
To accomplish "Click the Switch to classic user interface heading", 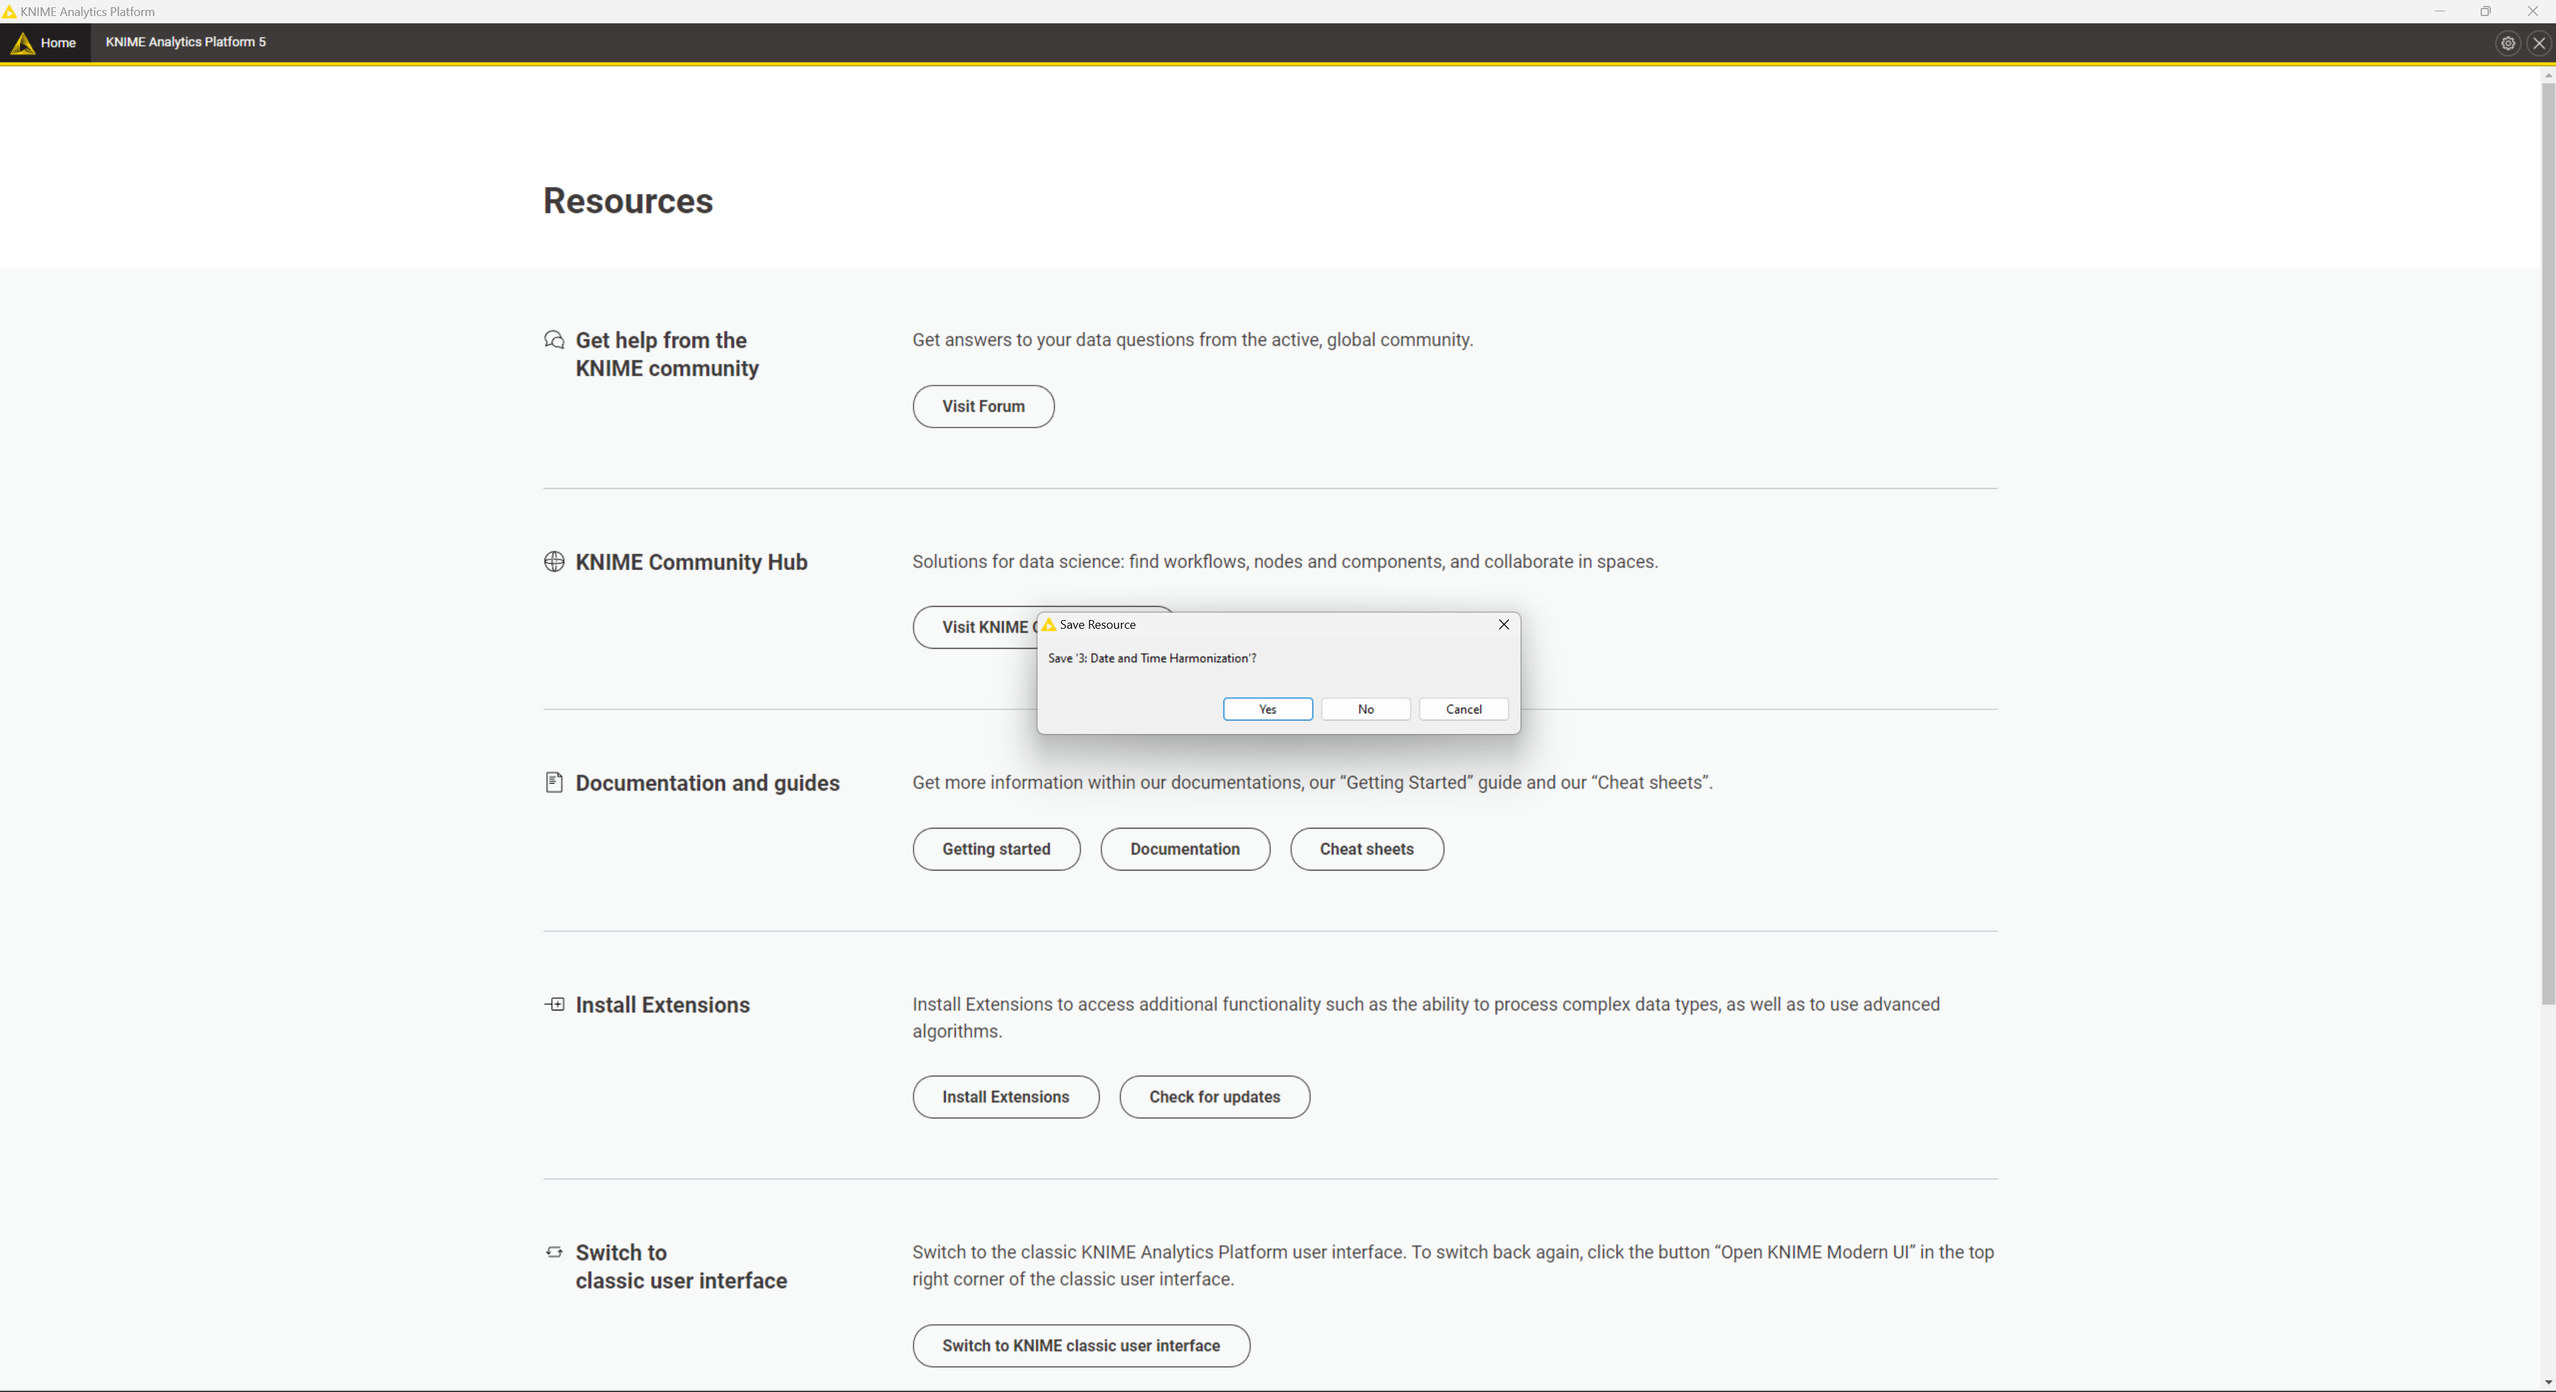I will click(x=681, y=1267).
